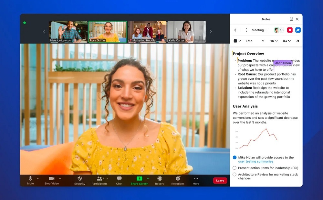Open the Lato font dropdown

coord(255,41)
